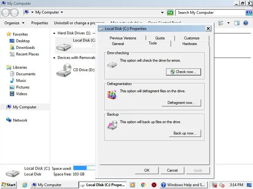Open the view options dropdown arrow
253x189 pixels.
228,23
